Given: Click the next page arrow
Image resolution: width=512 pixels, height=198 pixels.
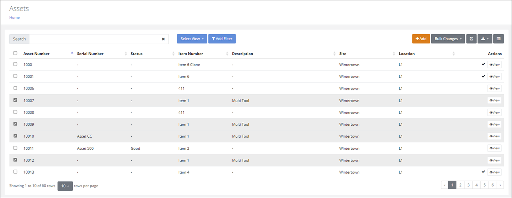Looking at the screenshot, I should click(500, 185).
